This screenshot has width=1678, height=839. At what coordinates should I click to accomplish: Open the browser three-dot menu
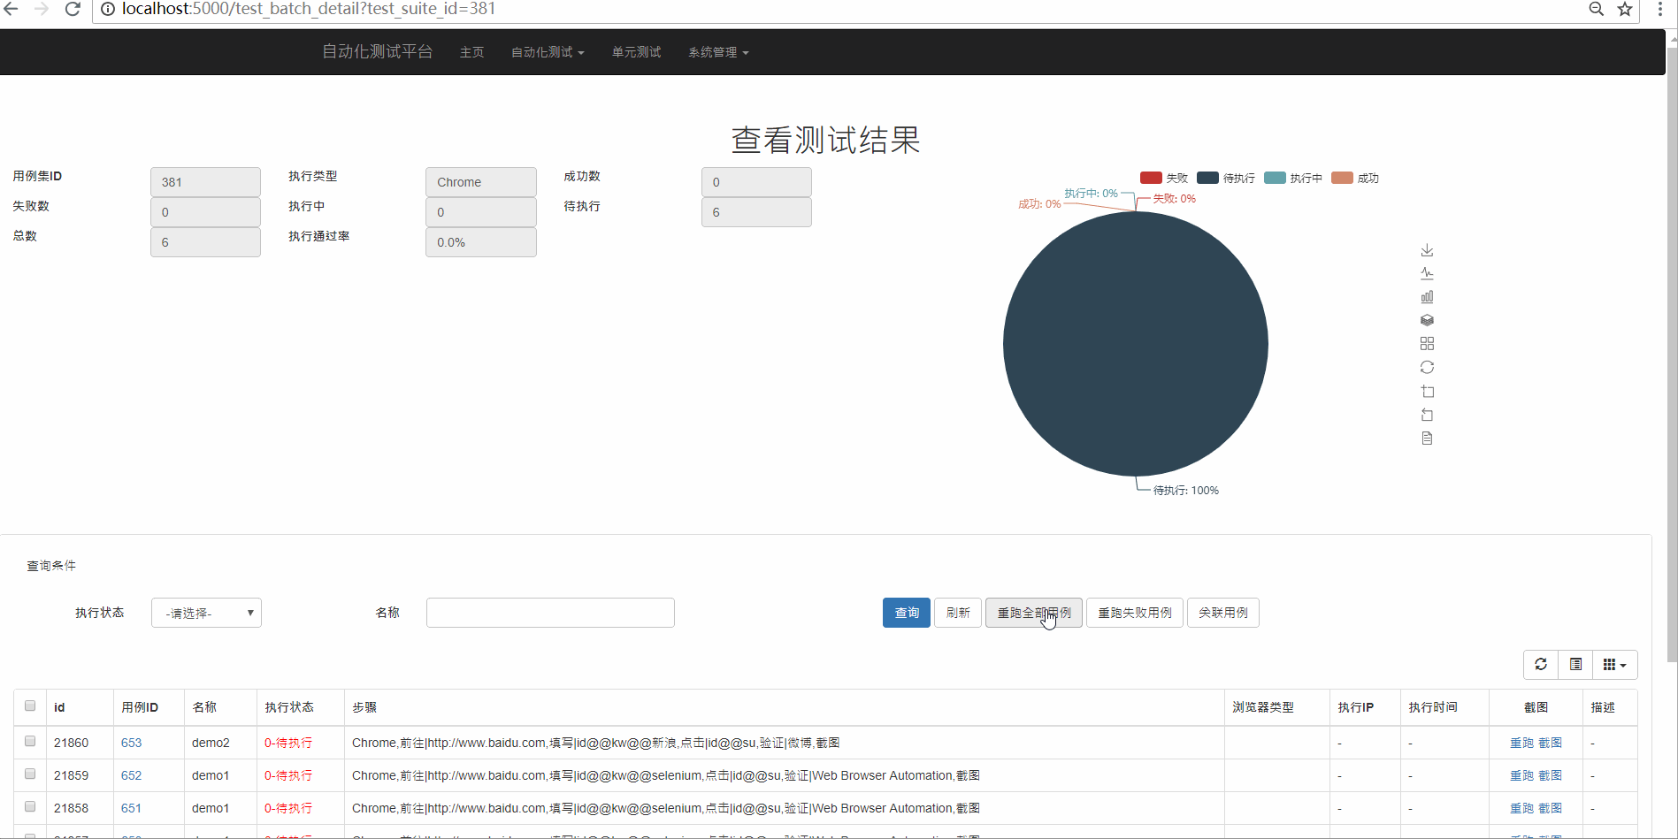coord(1659,9)
